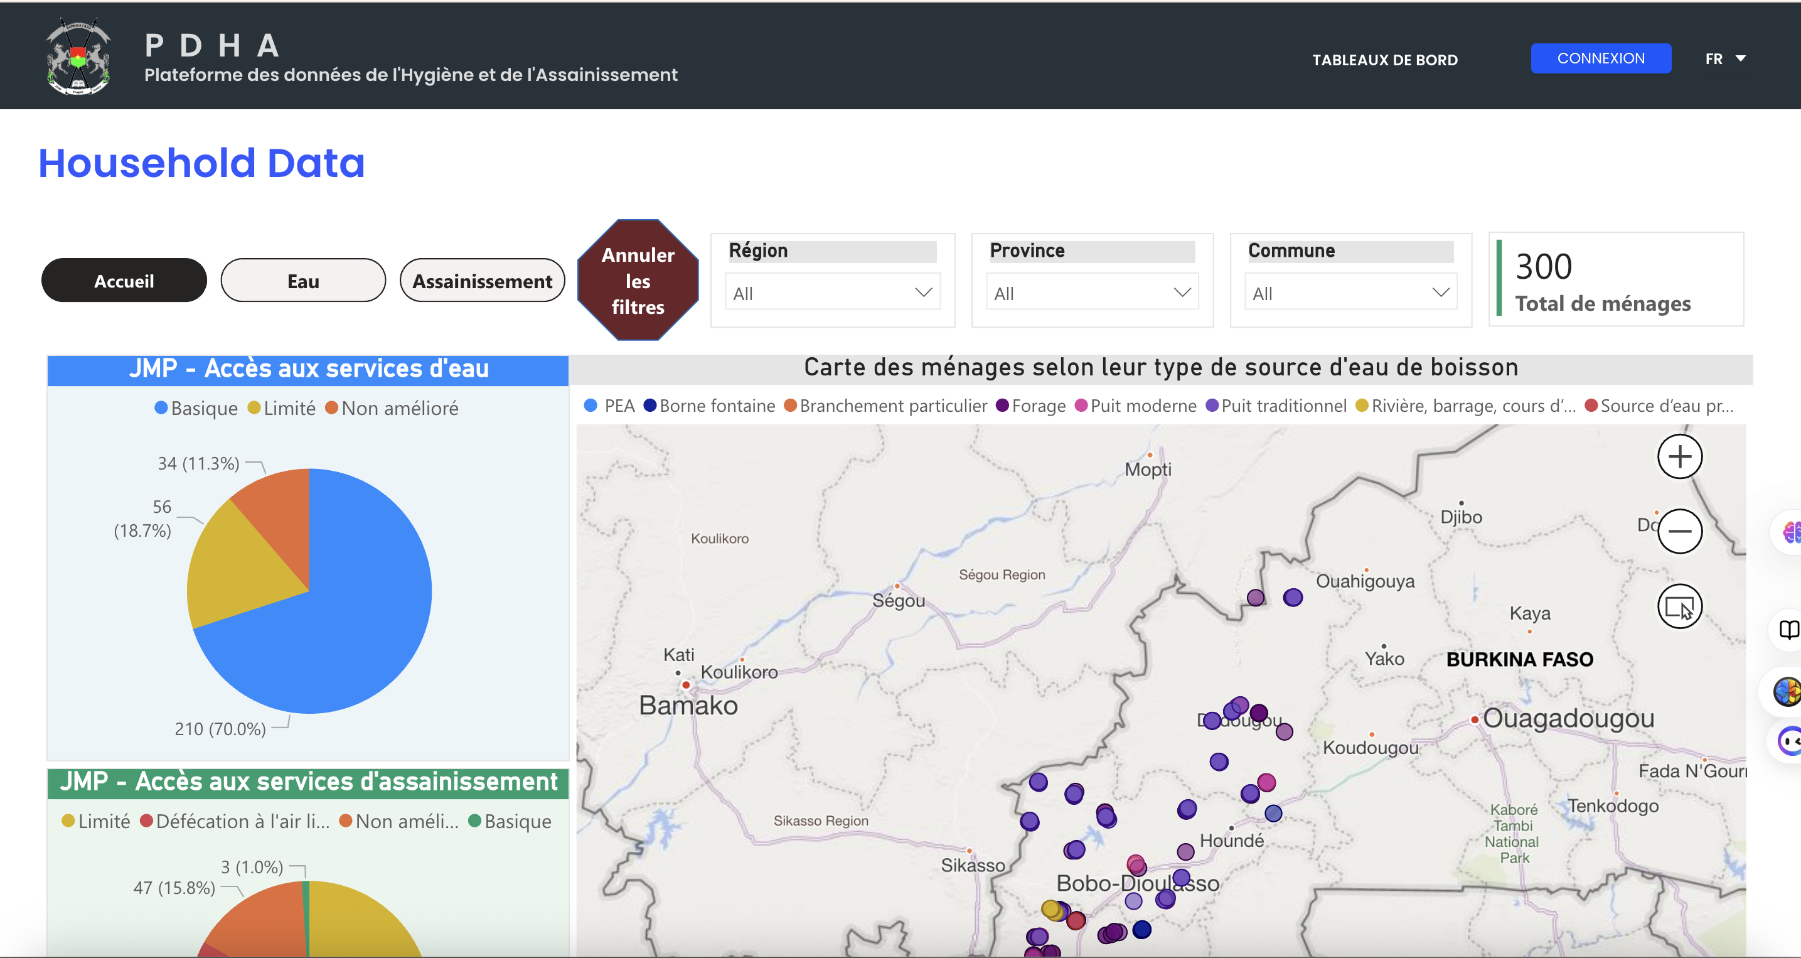Activate the map rectangle selection tool

[x=1679, y=606]
